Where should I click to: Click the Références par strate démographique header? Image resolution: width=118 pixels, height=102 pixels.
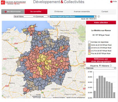tap(101, 60)
